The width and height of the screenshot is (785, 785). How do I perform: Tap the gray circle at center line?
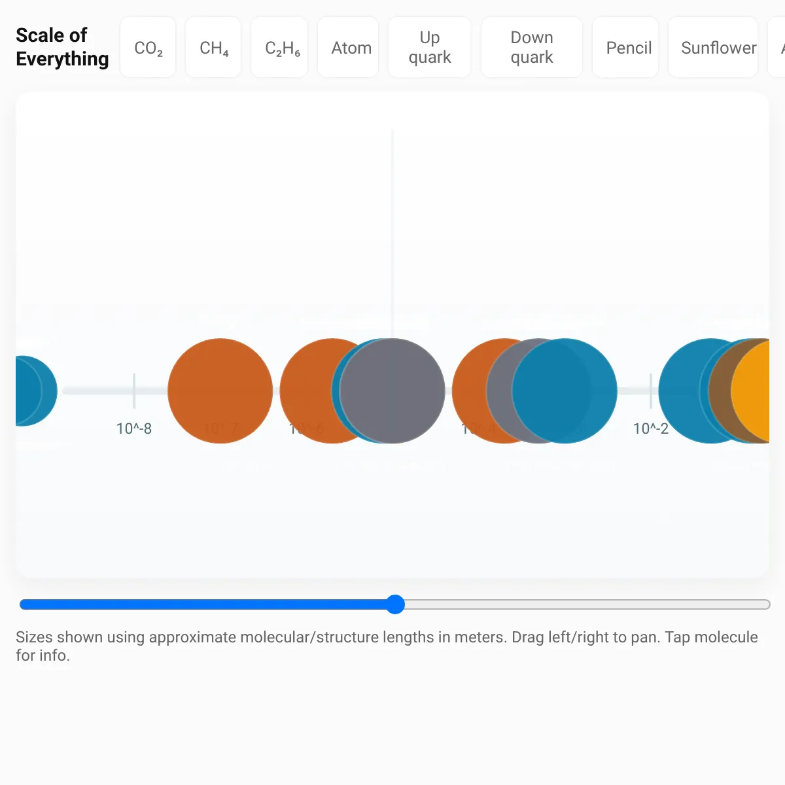[x=392, y=391]
